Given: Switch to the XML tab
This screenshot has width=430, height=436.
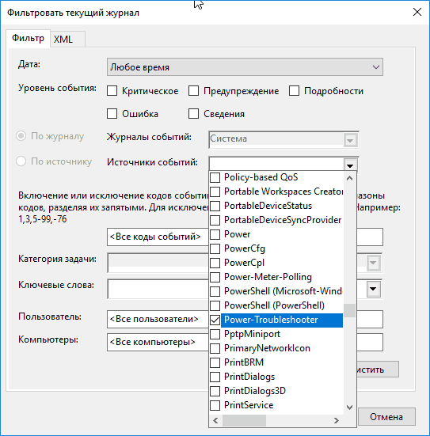Looking at the screenshot, I should (67, 39).
